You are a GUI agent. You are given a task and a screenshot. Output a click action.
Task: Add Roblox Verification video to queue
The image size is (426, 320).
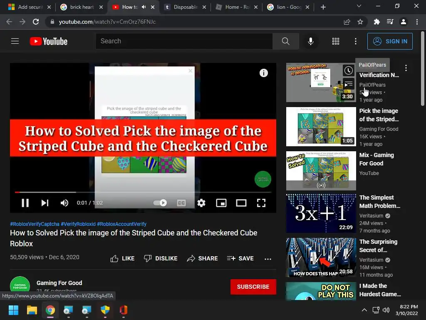point(349,84)
